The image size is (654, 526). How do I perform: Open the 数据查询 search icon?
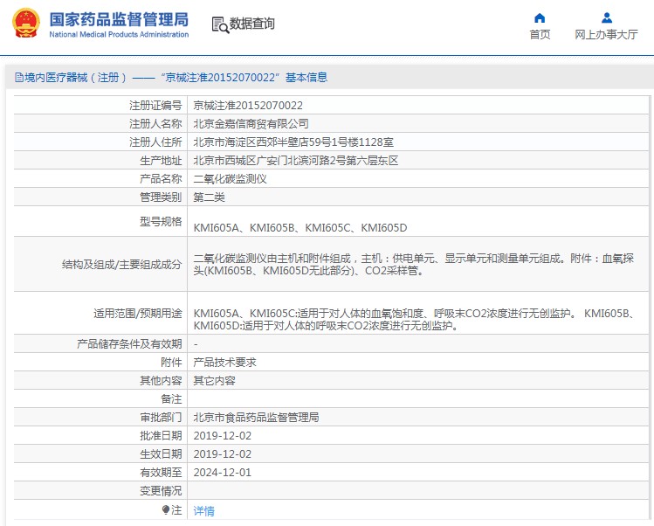click(220, 24)
